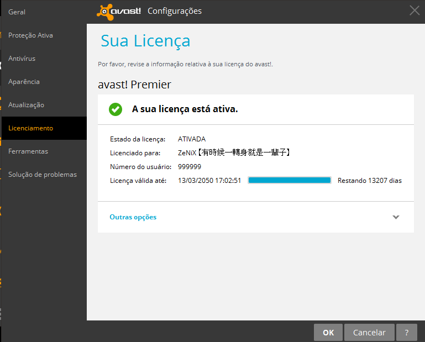The width and height of the screenshot is (425, 342).
Task: Select the Aparência menu item
Action: [24, 82]
